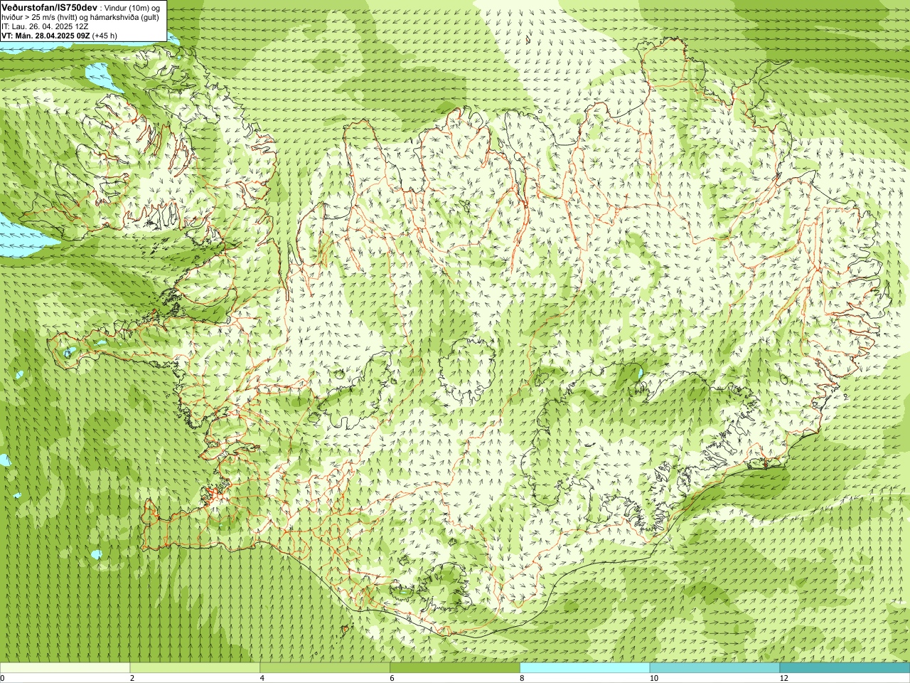Viewport: 910px width, 683px height.
Task: Select the medium green 4–6 color bar segment
Action: [325, 667]
